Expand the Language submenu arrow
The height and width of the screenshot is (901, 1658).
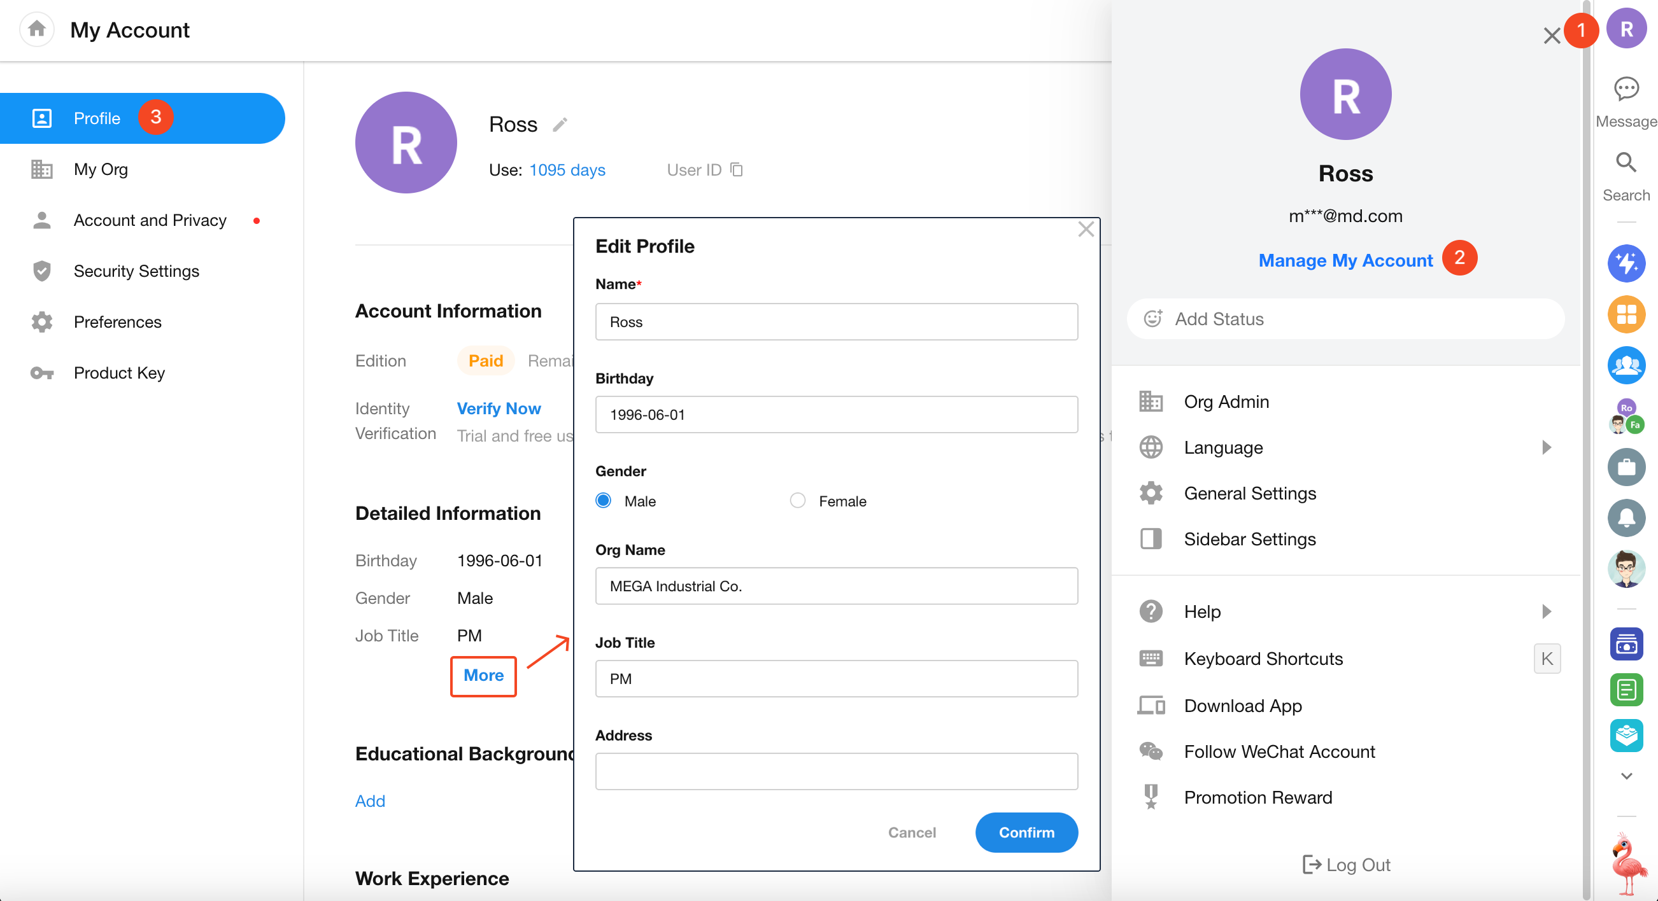[x=1547, y=447]
